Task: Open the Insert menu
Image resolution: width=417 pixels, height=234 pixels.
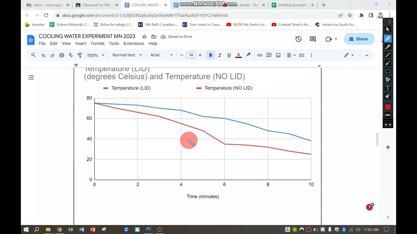Action: click(x=81, y=44)
